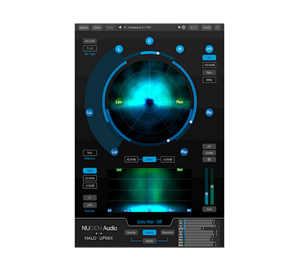
Task: Toggle the LFE exclude button
Action: pyautogui.click(x=90, y=205)
